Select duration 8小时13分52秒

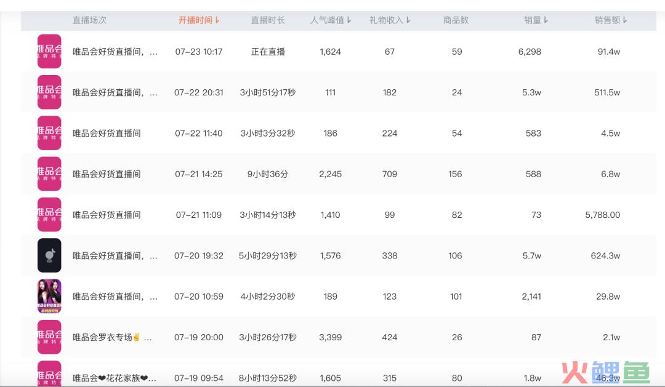pyautogui.click(x=268, y=378)
